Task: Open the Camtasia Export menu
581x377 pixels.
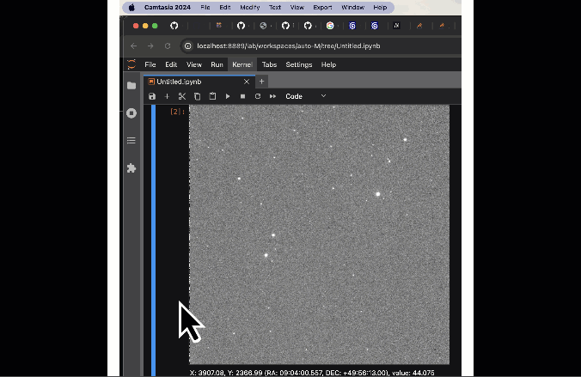Action: click(x=322, y=8)
